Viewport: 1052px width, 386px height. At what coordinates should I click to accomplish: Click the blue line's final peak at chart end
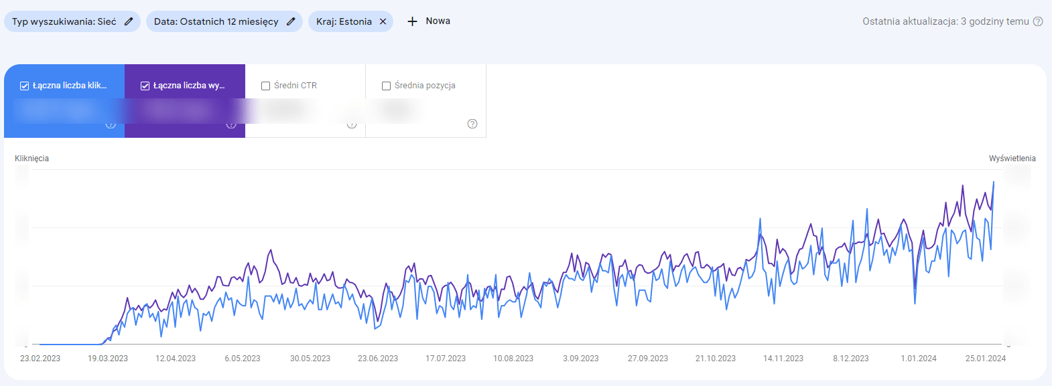pos(994,182)
